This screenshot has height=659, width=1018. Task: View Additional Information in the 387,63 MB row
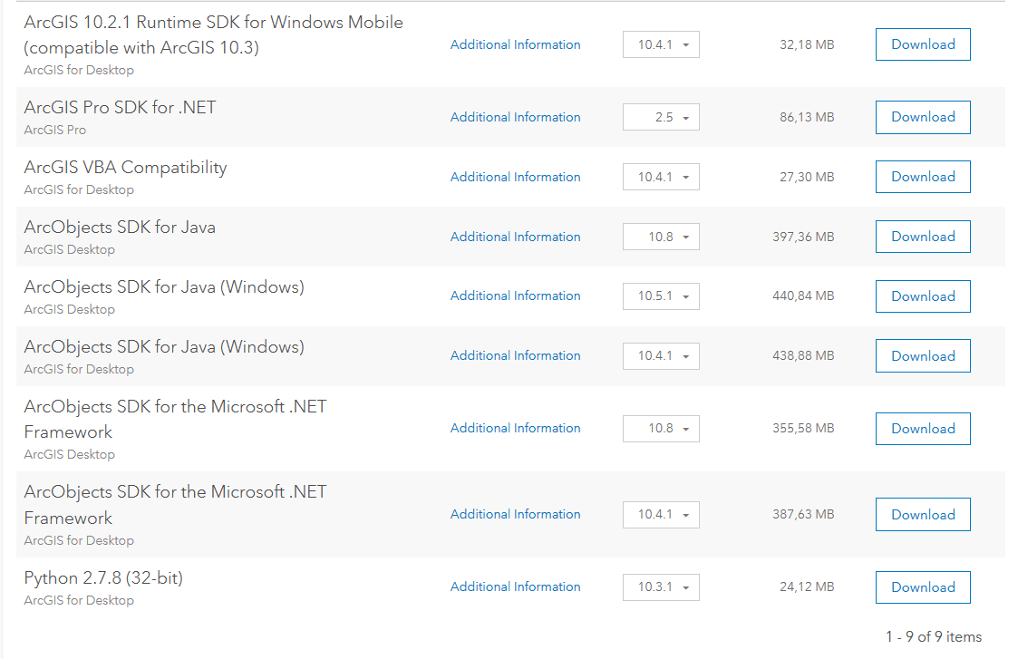tap(515, 514)
